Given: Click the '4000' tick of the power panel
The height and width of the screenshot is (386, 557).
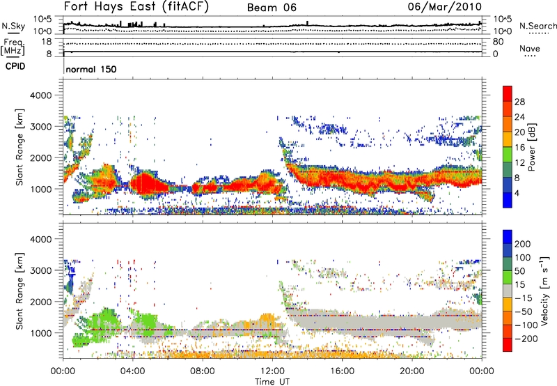Looking at the screenshot, I should pos(40,95).
